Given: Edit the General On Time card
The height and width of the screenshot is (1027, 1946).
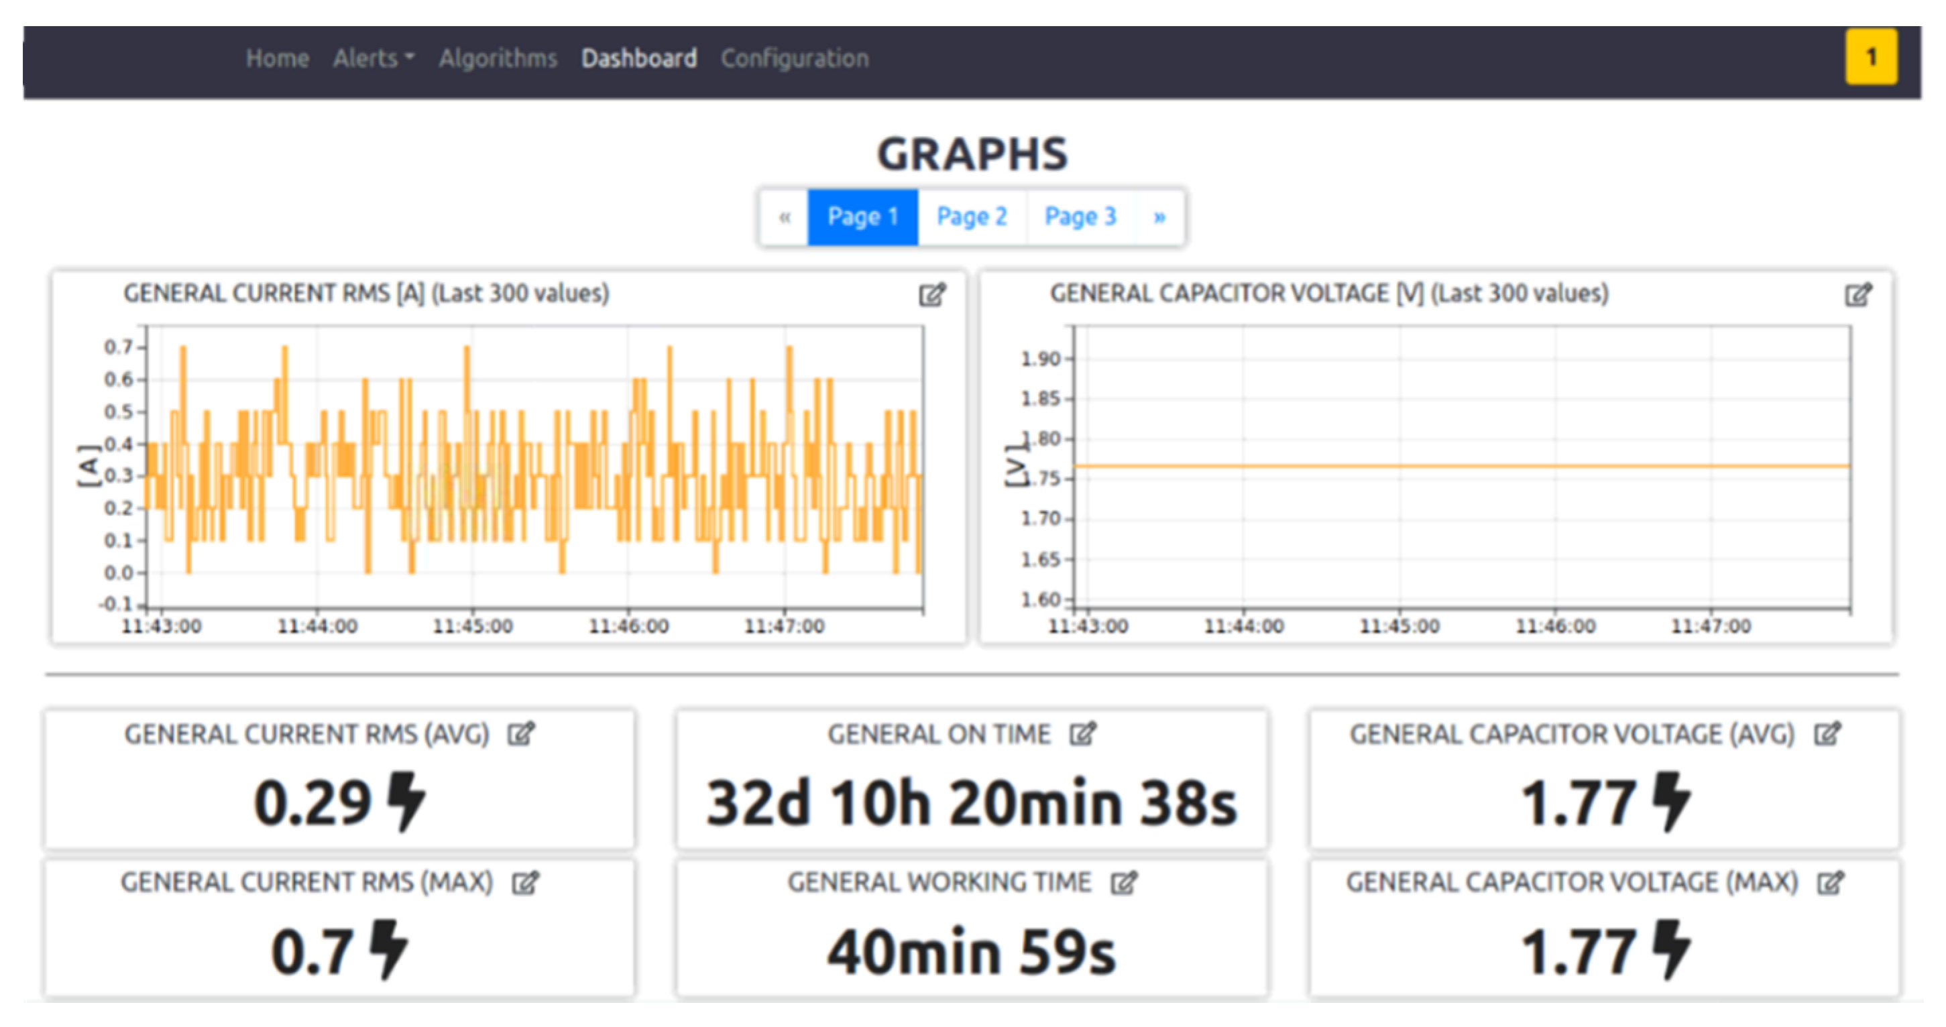Looking at the screenshot, I should click(1082, 733).
